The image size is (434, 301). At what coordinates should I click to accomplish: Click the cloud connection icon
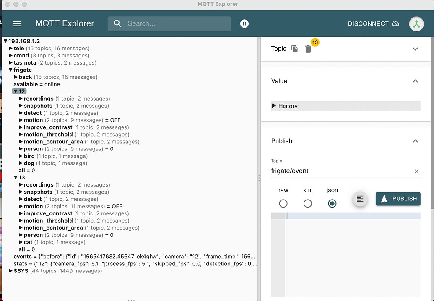(395, 24)
